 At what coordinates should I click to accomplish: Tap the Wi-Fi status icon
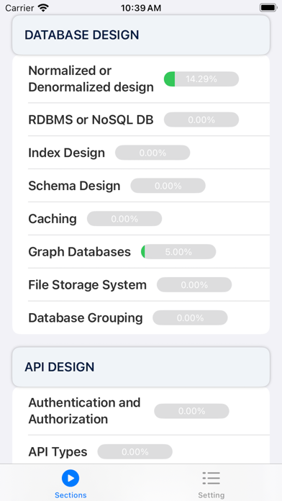43,8
